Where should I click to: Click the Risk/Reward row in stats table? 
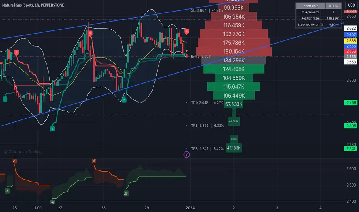(319, 12)
